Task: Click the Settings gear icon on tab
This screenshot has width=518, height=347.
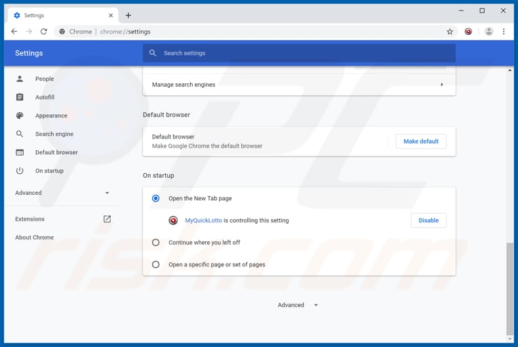Action: pos(17,15)
